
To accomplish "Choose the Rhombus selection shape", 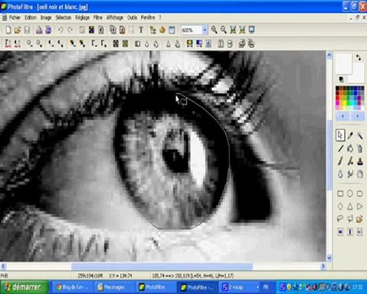I will click(340, 207).
